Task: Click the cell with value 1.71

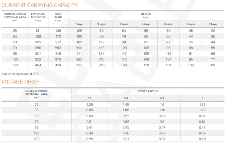Action: [x=202, y=105]
